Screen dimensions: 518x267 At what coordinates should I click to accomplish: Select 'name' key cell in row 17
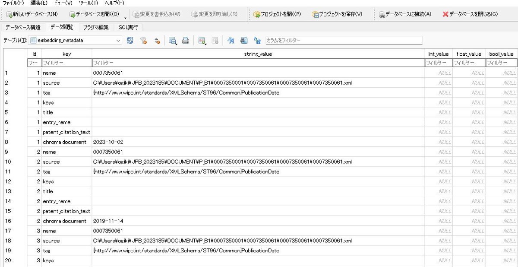click(x=66, y=231)
